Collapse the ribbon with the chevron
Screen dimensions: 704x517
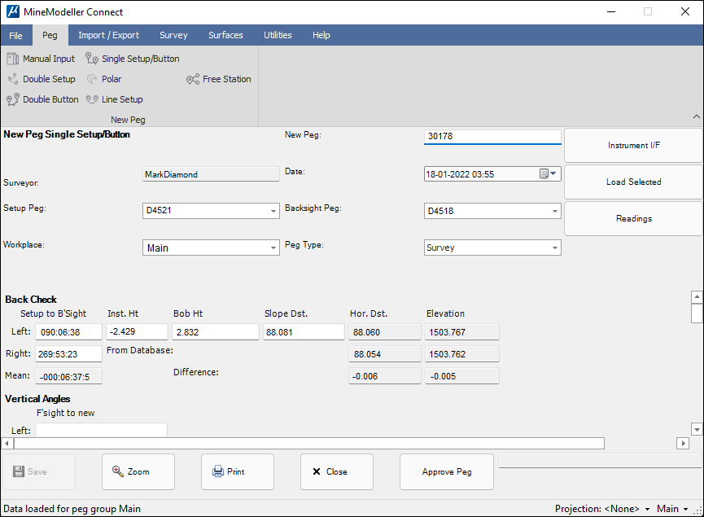(x=696, y=117)
